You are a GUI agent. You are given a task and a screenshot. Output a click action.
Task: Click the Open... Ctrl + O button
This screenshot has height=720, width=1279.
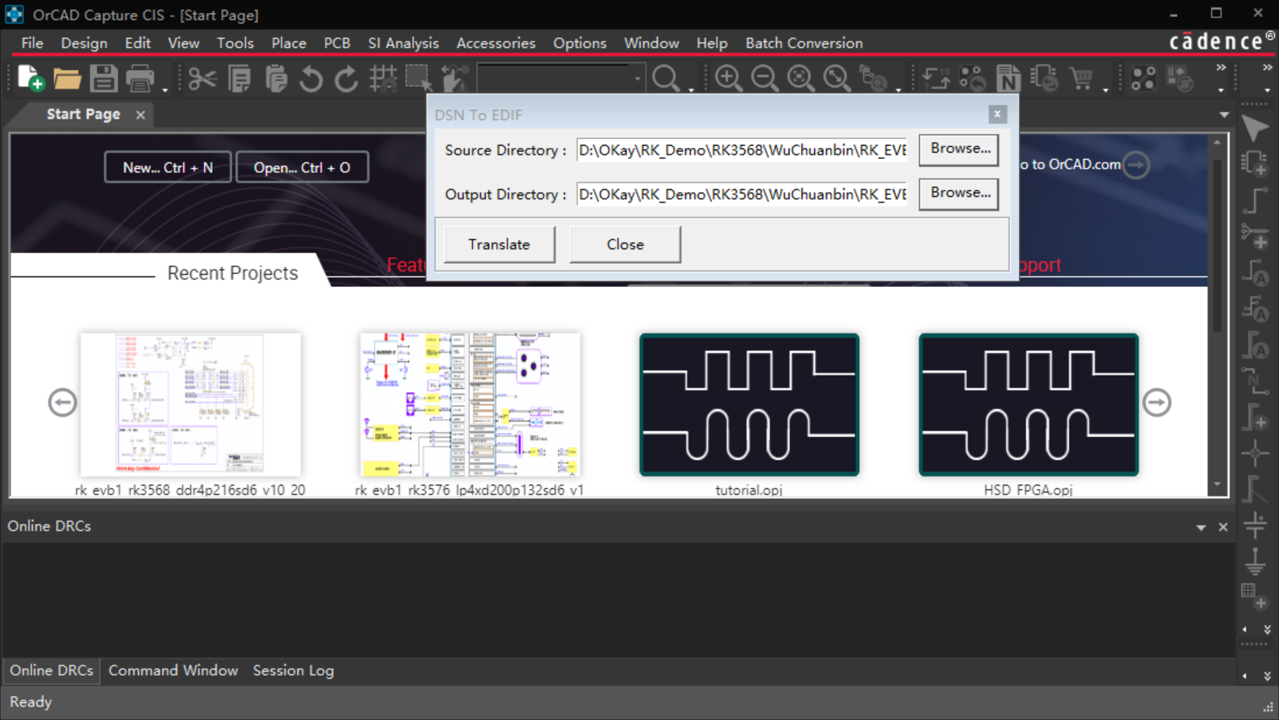click(x=302, y=167)
